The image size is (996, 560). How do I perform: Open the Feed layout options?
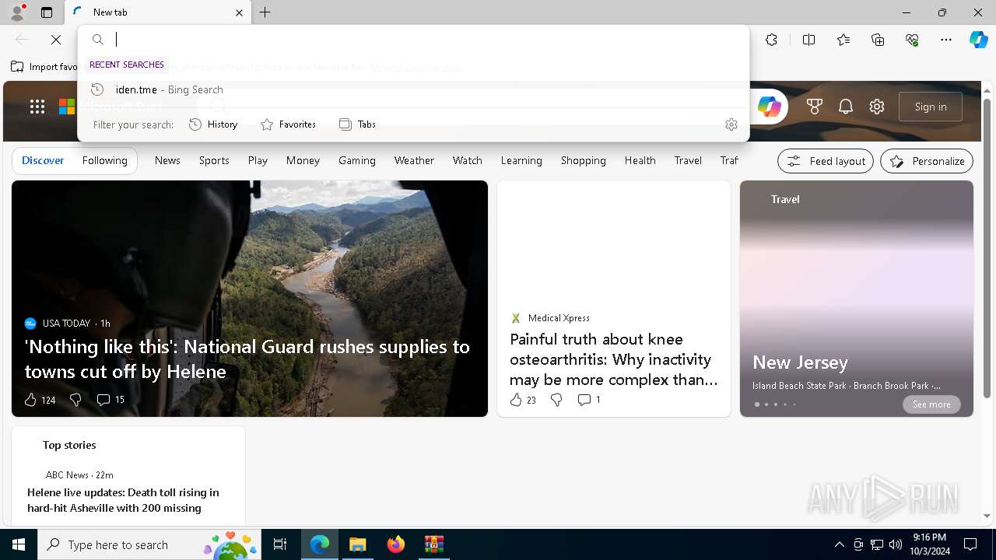(826, 161)
